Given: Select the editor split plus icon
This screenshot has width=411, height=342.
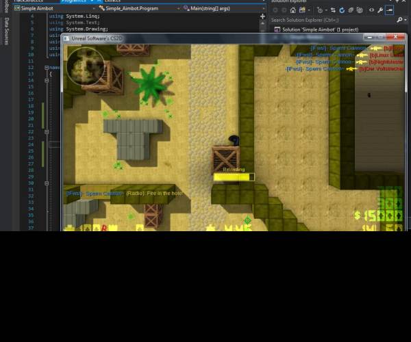Looking at the screenshot, I should [262, 16].
